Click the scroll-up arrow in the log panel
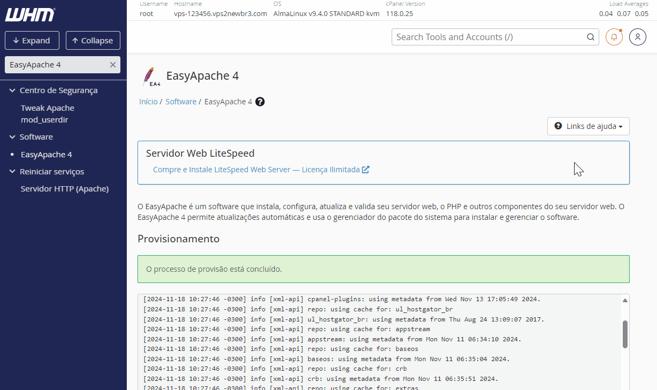 [x=625, y=300]
